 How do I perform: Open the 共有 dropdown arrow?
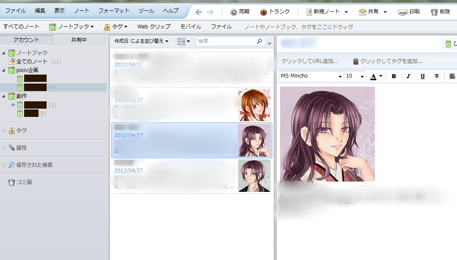point(385,12)
